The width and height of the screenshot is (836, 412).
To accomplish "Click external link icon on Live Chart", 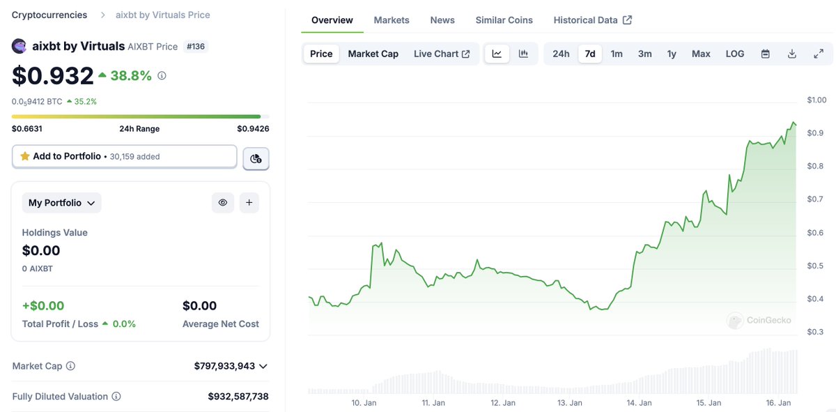I will click(x=466, y=54).
